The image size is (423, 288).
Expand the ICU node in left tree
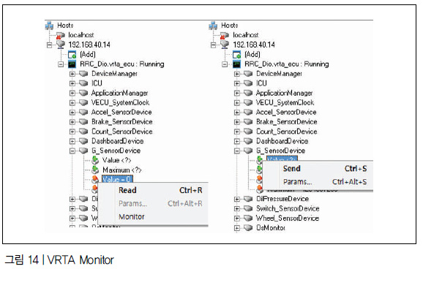coord(72,83)
